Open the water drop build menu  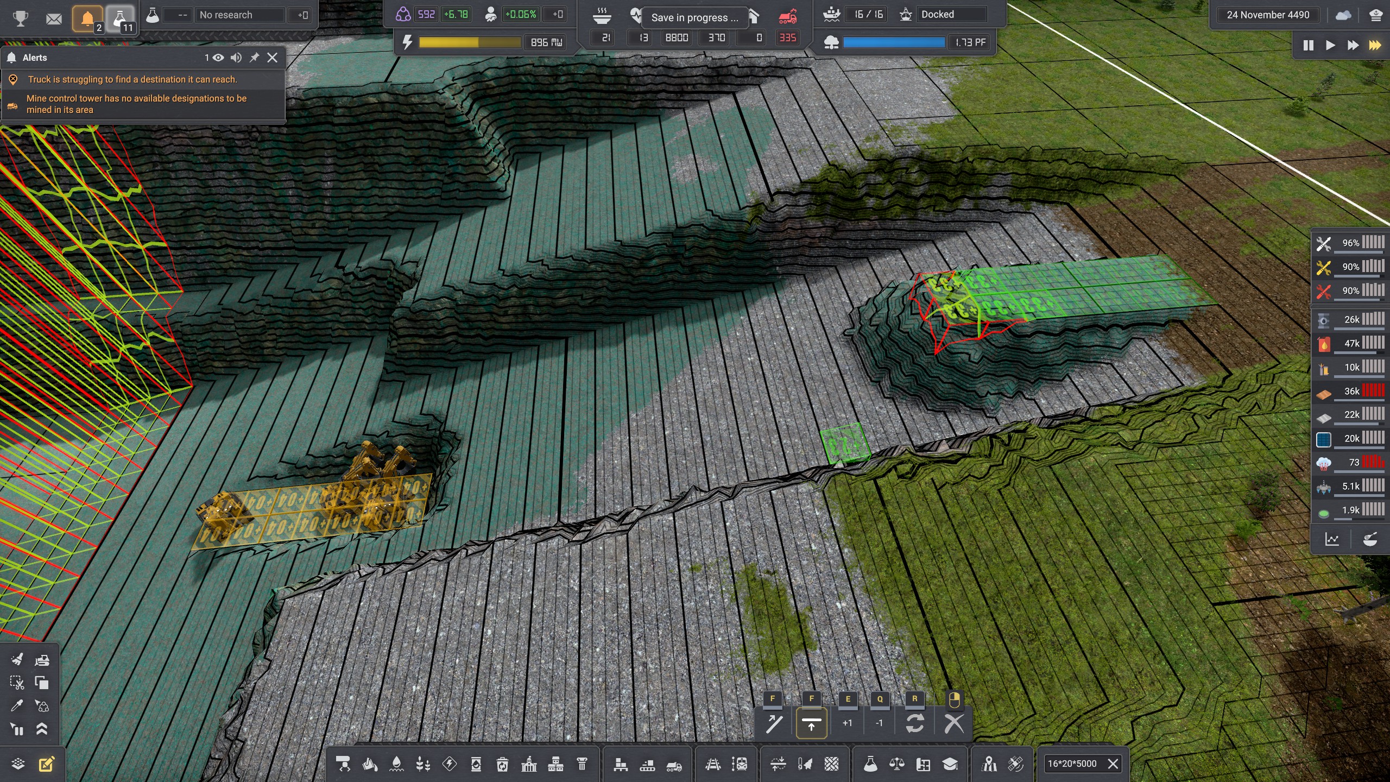point(396,764)
